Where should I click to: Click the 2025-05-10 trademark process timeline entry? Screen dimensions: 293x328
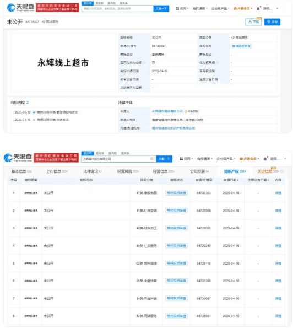click(x=46, y=112)
